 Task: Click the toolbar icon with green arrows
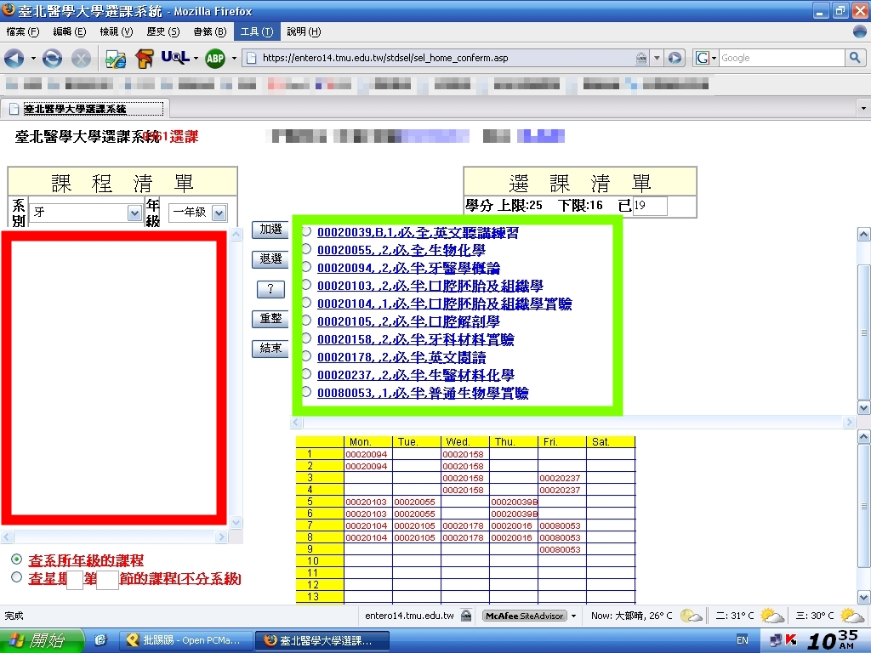116,59
